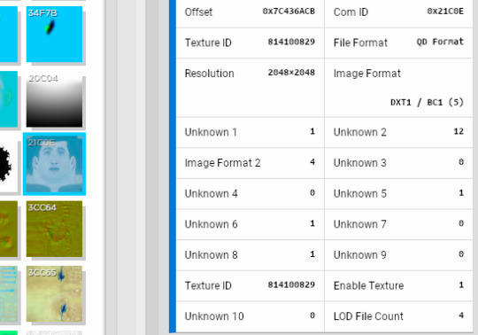Screen dimensions: 478x335
Task: Click the File Format value QD Format
Action: [440, 42]
